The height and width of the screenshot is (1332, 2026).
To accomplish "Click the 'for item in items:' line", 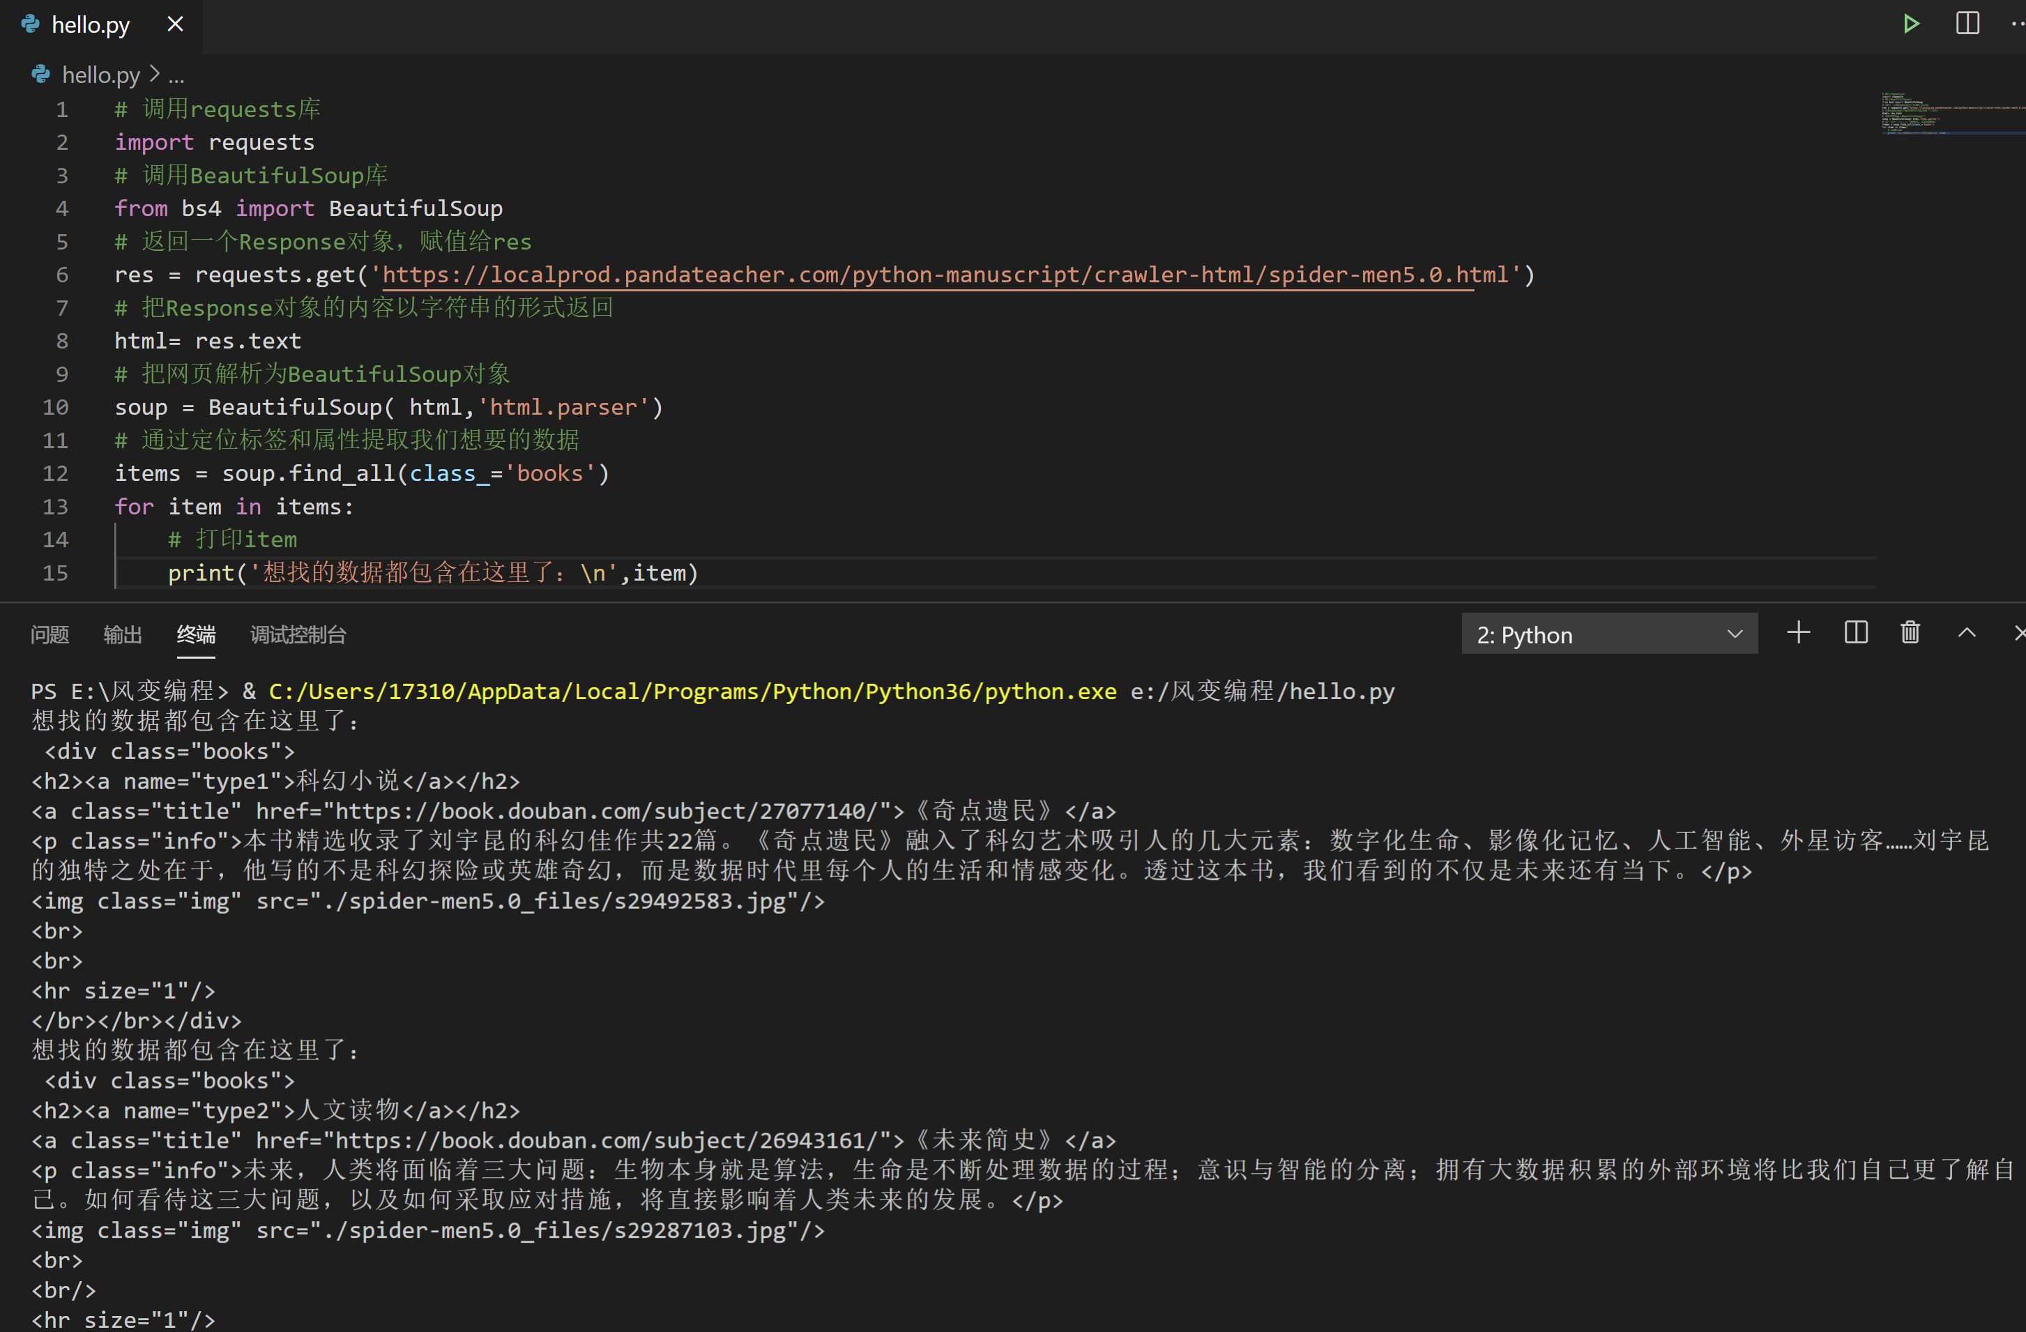I will pos(234,507).
